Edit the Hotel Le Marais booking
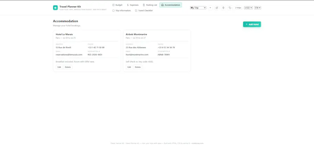Screen dimensions: 314x149 click(x=59, y=67)
